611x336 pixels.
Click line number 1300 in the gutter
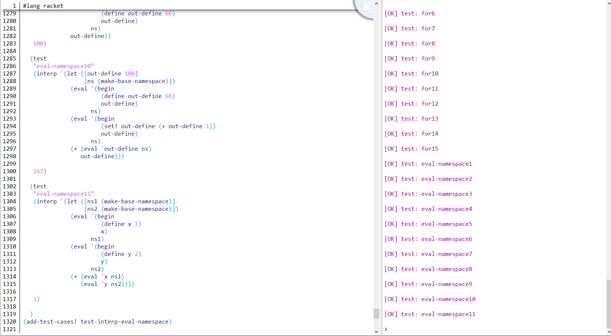(x=9, y=171)
